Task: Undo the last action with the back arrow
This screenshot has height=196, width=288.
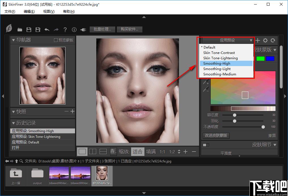Action: 47,30
